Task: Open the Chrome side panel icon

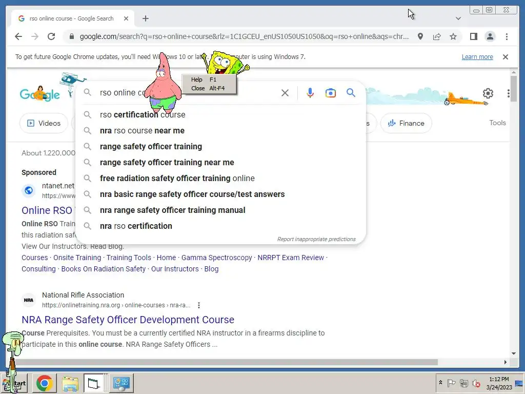Action: (473, 36)
